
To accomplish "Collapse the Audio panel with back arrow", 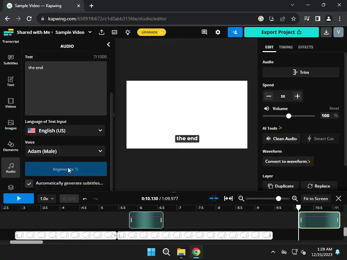I will click(108, 44).
